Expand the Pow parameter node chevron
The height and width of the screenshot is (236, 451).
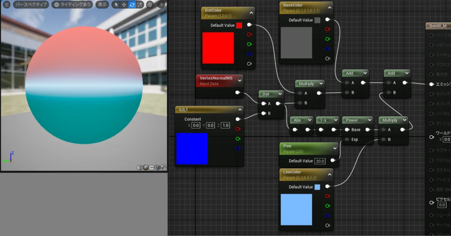(335, 148)
